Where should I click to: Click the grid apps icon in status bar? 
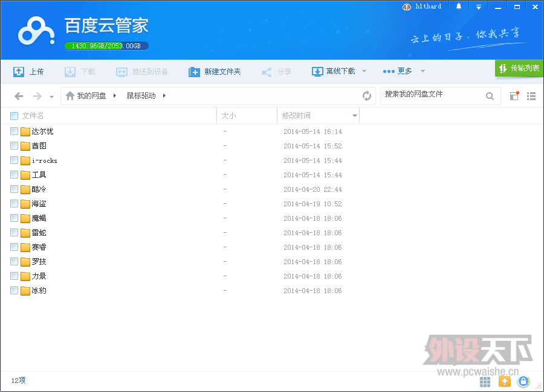[485, 382]
